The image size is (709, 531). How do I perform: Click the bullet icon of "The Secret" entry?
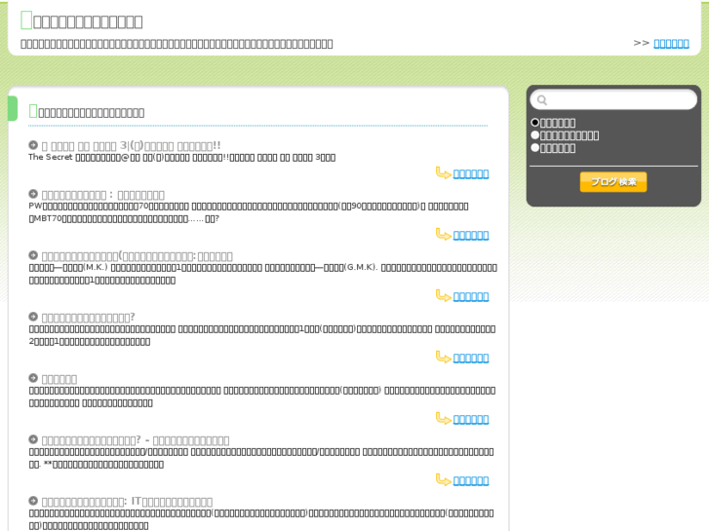[33, 145]
